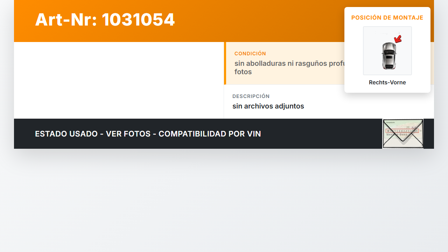Viewport: 448px width, 252px height.
Task: Open the VIN envelope image
Action: click(x=403, y=134)
